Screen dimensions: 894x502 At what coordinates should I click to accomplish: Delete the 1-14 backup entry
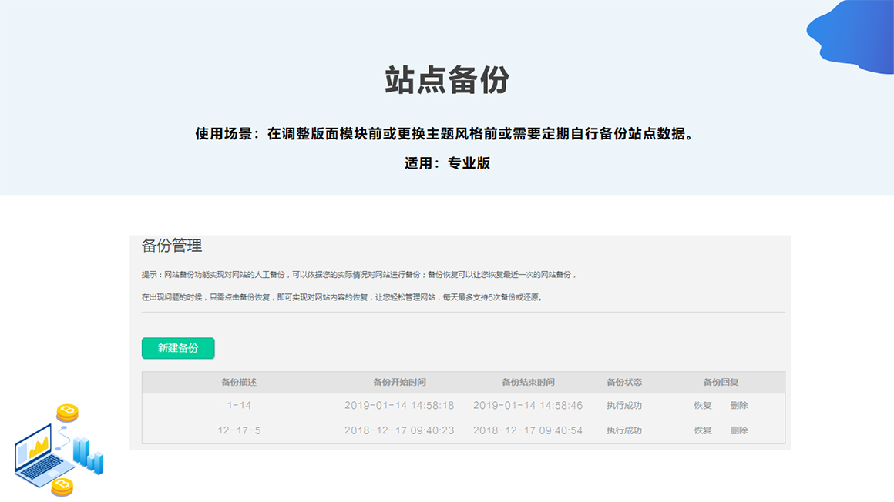pyautogui.click(x=739, y=406)
